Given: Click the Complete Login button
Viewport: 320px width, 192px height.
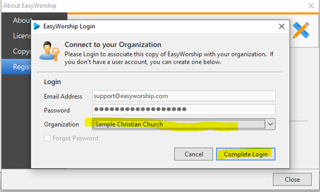Looking at the screenshot, I should (x=246, y=154).
